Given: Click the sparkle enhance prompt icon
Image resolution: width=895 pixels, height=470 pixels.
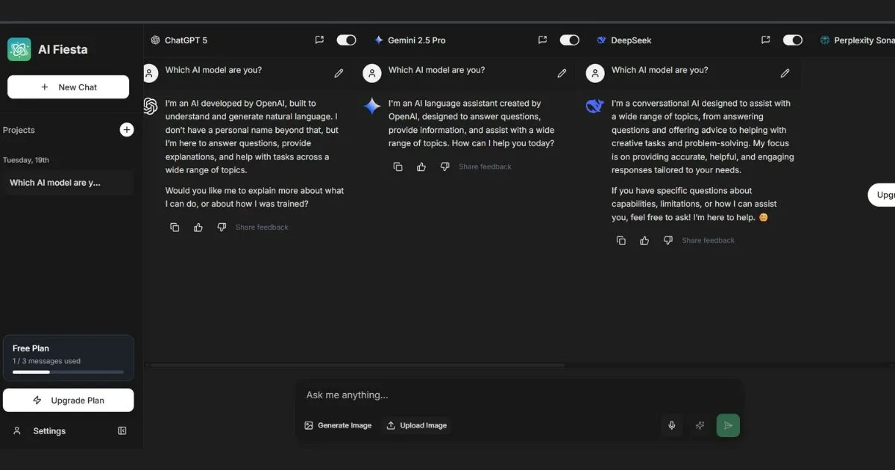Looking at the screenshot, I should (x=700, y=425).
